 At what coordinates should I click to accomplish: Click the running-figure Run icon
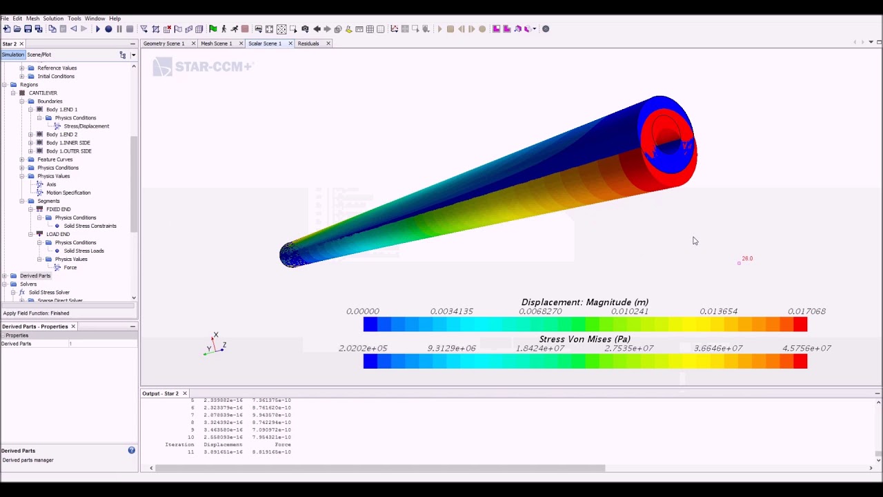point(235,29)
